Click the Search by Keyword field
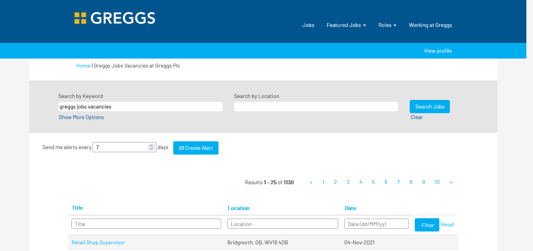The width and height of the screenshot is (533, 251). click(x=140, y=107)
